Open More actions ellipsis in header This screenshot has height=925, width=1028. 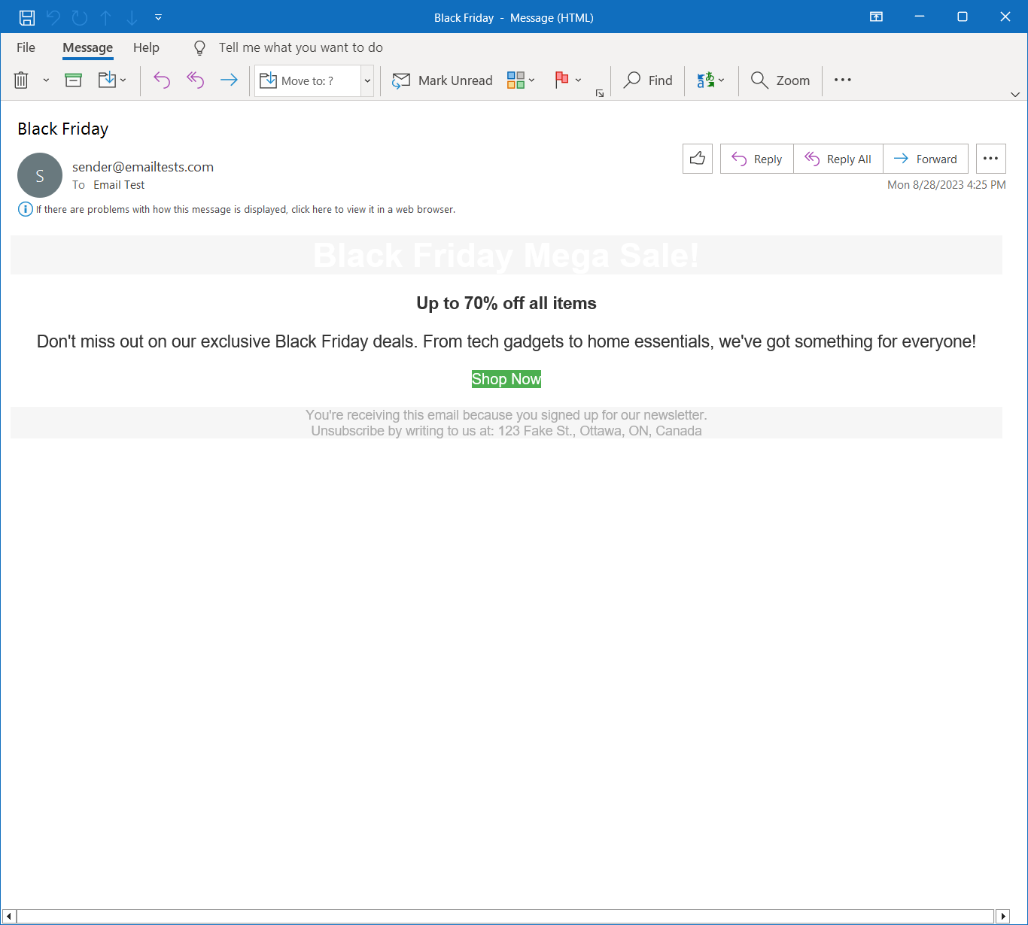(990, 159)
